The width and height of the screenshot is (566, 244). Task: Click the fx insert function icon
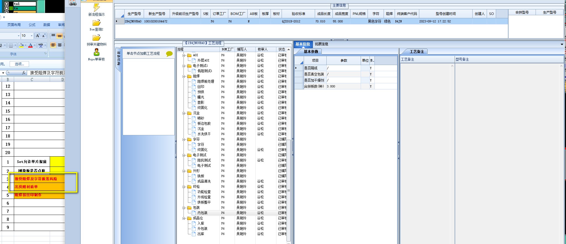pyautogui.click(x=24, y=73)
